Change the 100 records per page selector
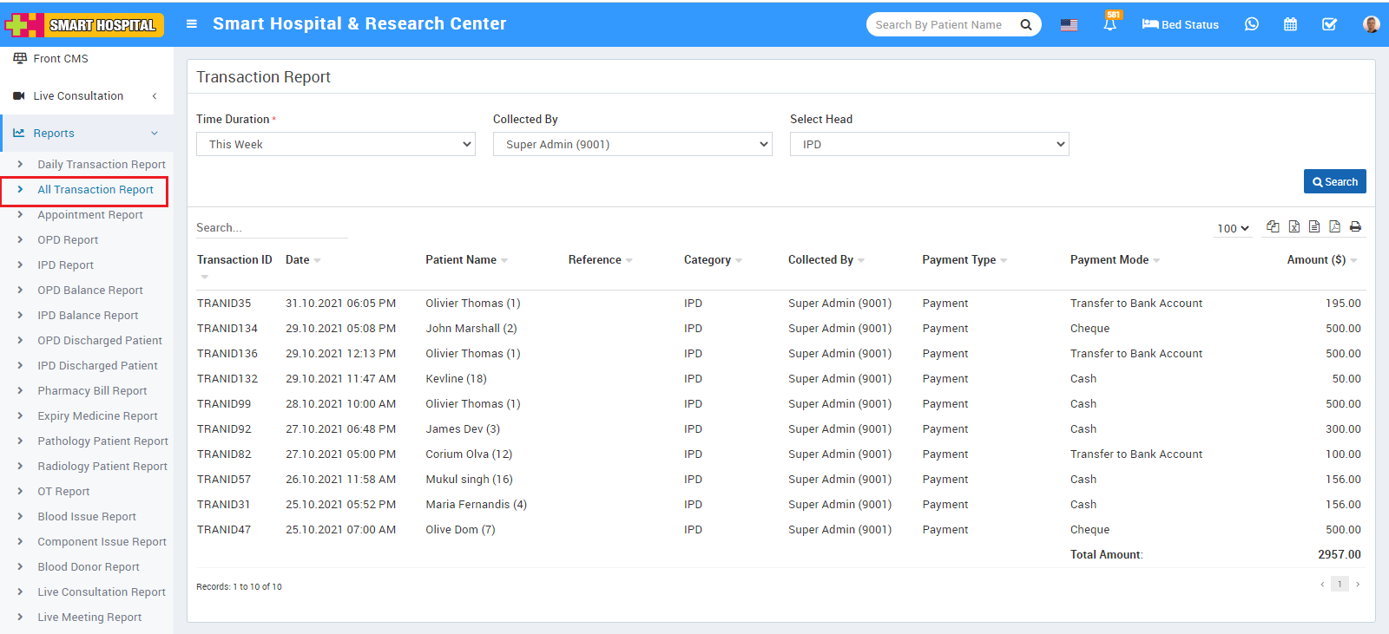1389x634 pixels. 1233,228
